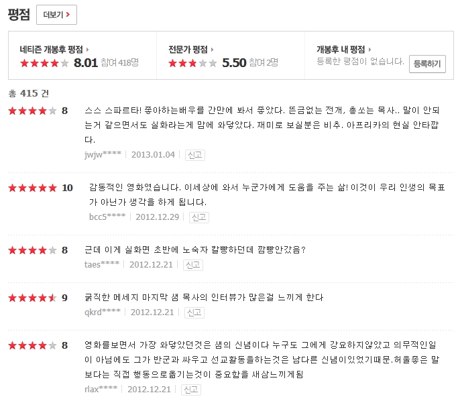
Task: Click the 참여 418명 participant count
Action: coord(121,63)
